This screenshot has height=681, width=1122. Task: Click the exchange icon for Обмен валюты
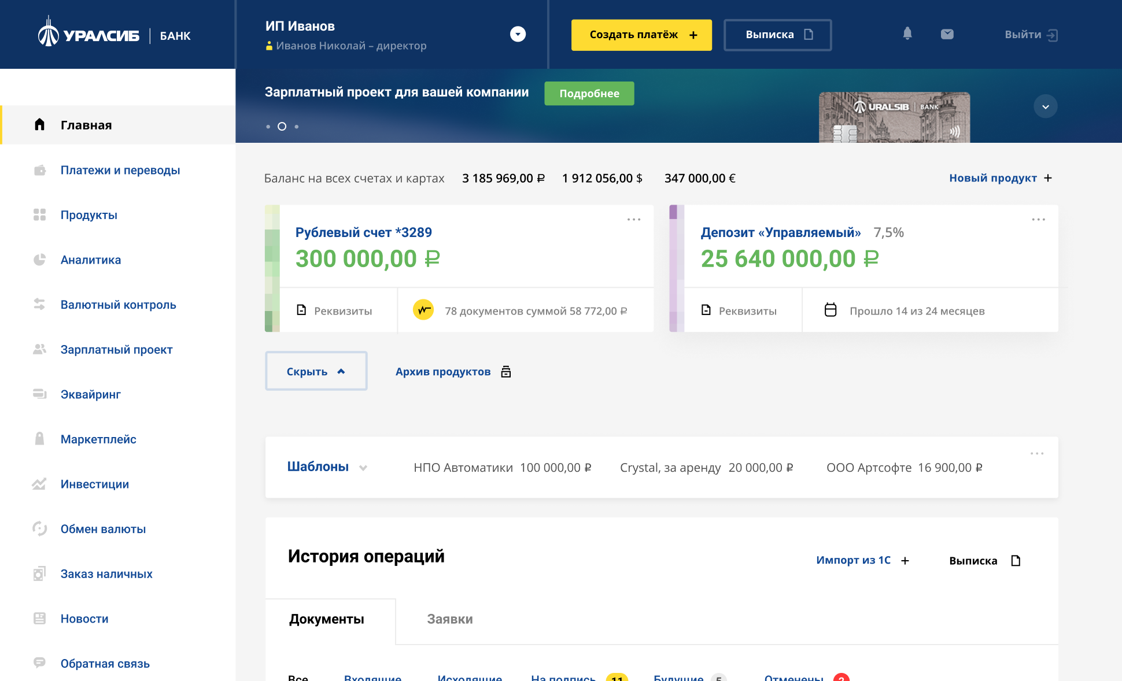39,528
